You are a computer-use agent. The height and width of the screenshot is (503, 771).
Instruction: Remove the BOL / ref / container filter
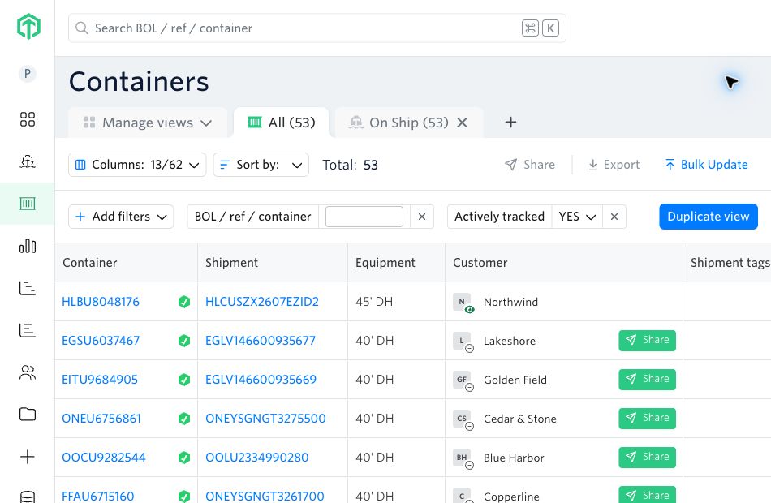(x=422, y=217)
